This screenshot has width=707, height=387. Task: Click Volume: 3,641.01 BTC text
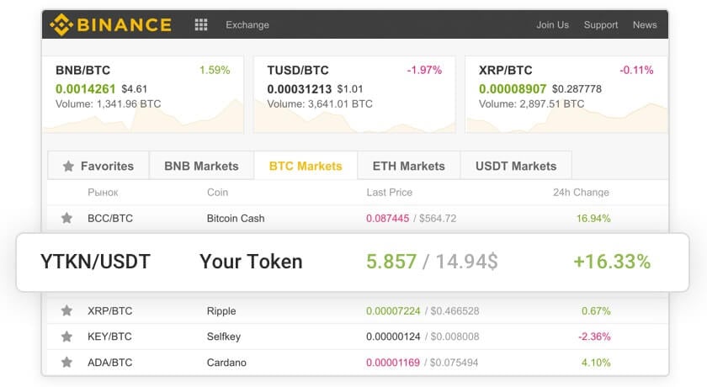click(320, 104)
